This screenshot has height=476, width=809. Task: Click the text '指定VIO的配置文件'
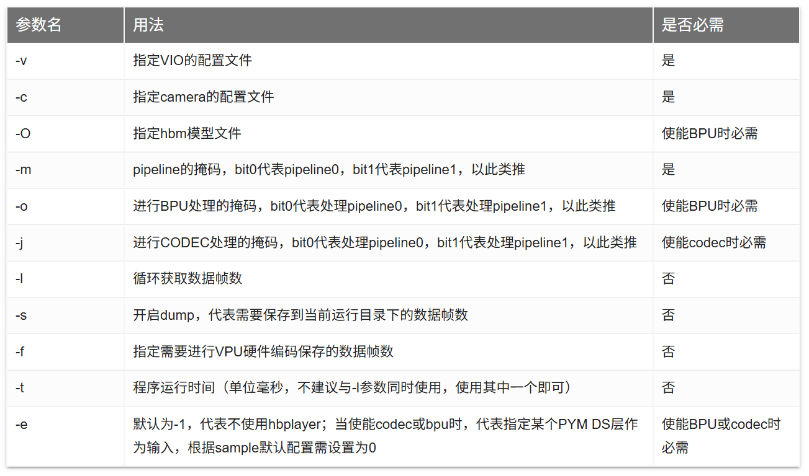click(x=192, y=61)
